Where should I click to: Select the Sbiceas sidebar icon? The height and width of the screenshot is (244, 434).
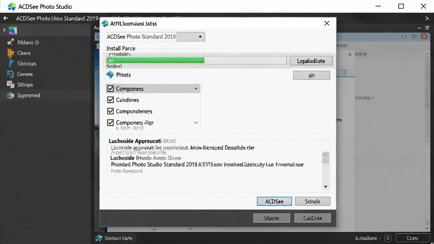click(x=11, y=64)
